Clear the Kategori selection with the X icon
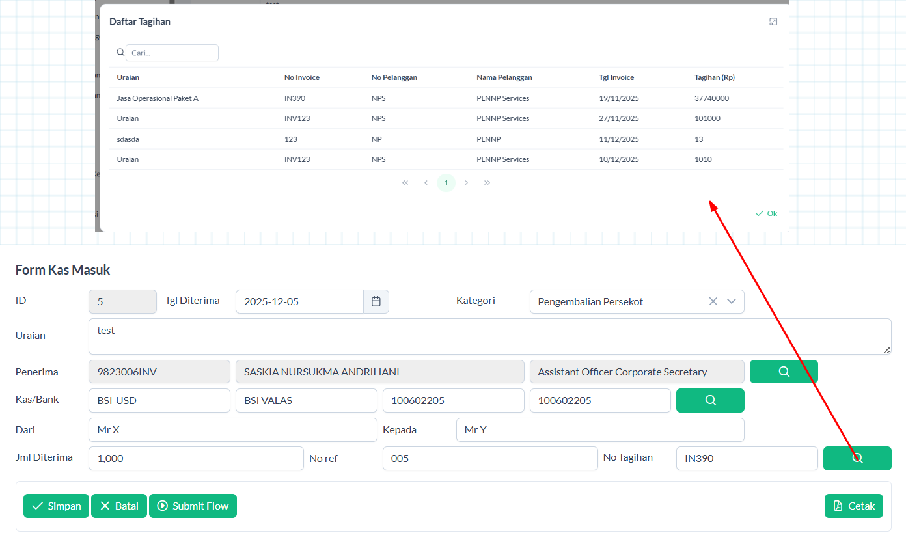The image size is (906, 544). pos(713,301)
